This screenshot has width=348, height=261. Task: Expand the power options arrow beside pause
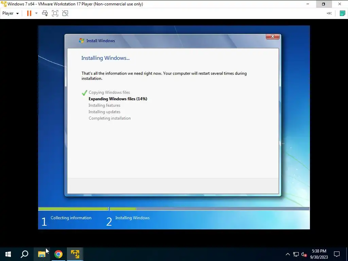pos(36,13)
